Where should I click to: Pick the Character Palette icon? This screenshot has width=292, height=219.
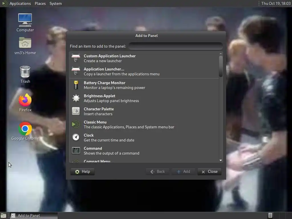(x=76, y=111)
